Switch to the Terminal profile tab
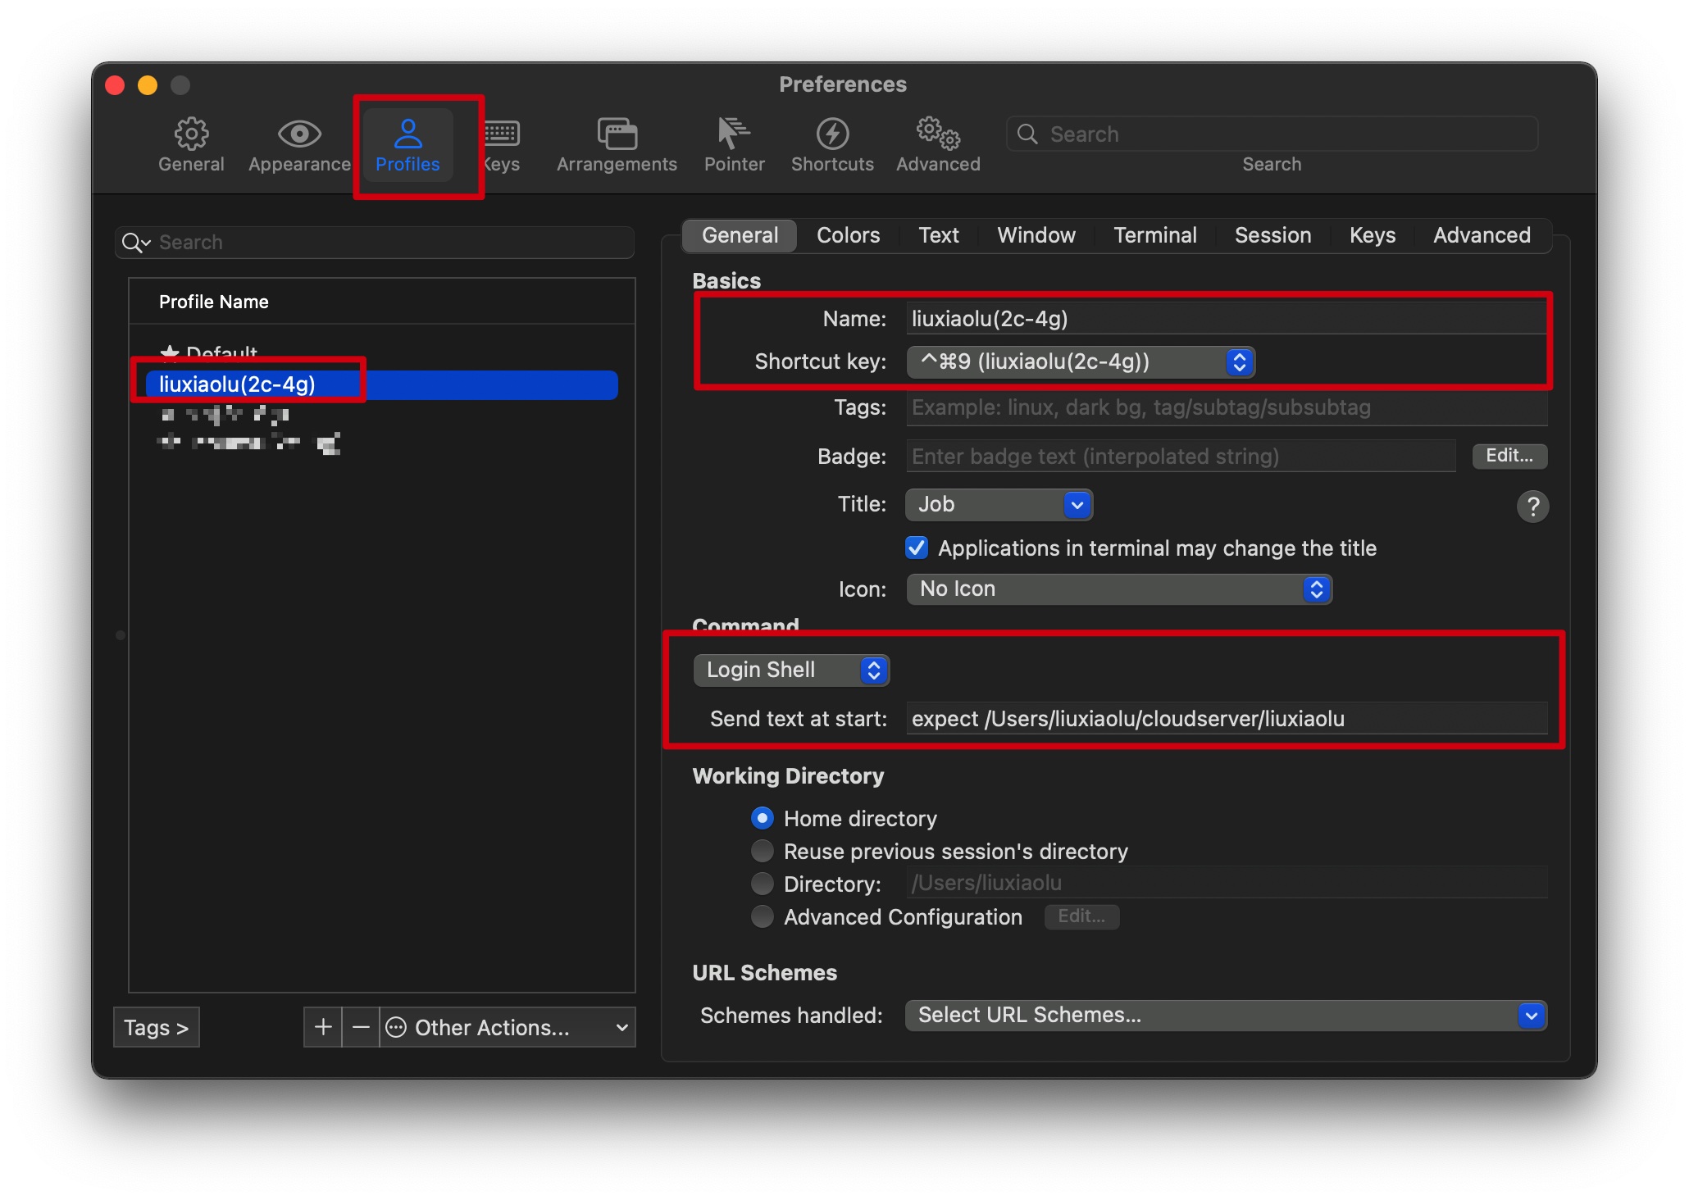 click(x=1154, y=235)
